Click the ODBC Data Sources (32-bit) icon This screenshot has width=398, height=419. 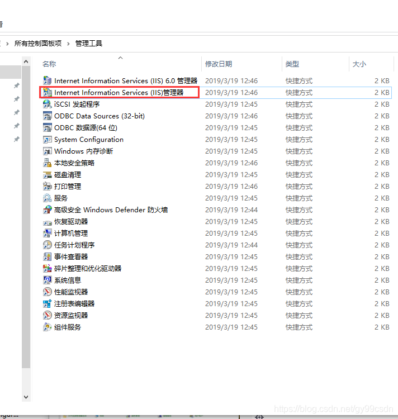point(48,116)
